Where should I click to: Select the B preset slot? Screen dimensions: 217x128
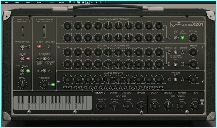pos(96,2)
